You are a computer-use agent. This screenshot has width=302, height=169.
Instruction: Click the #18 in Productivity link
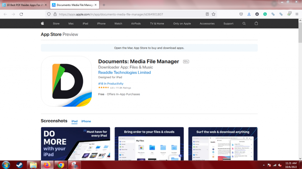coord(111,83)
